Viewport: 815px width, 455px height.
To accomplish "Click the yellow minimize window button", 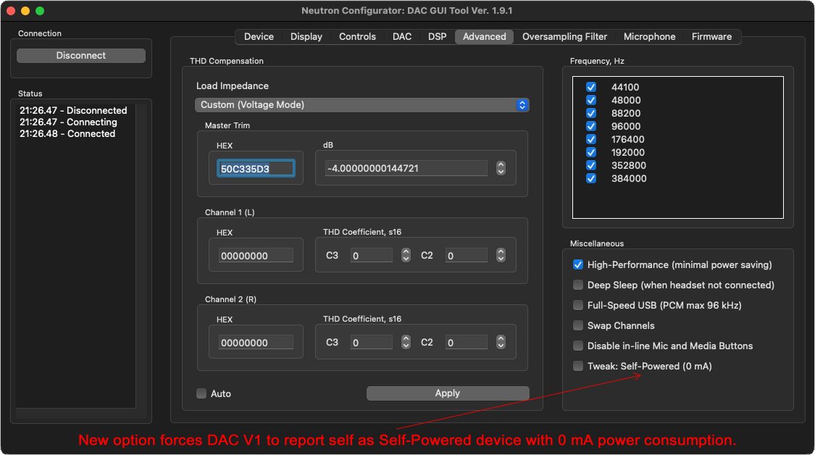I will click(25, 11).
